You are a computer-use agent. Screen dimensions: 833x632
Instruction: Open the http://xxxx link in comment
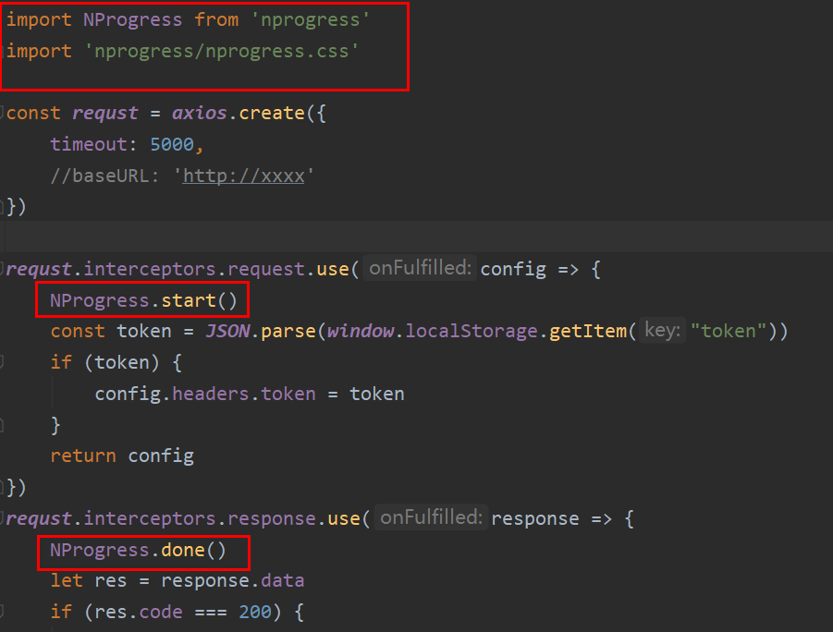click(243, 176)
